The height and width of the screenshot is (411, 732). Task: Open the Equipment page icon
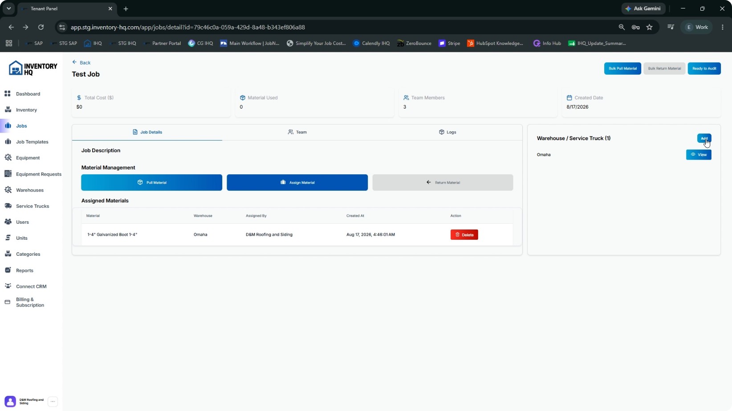click(x=8, y=158)
